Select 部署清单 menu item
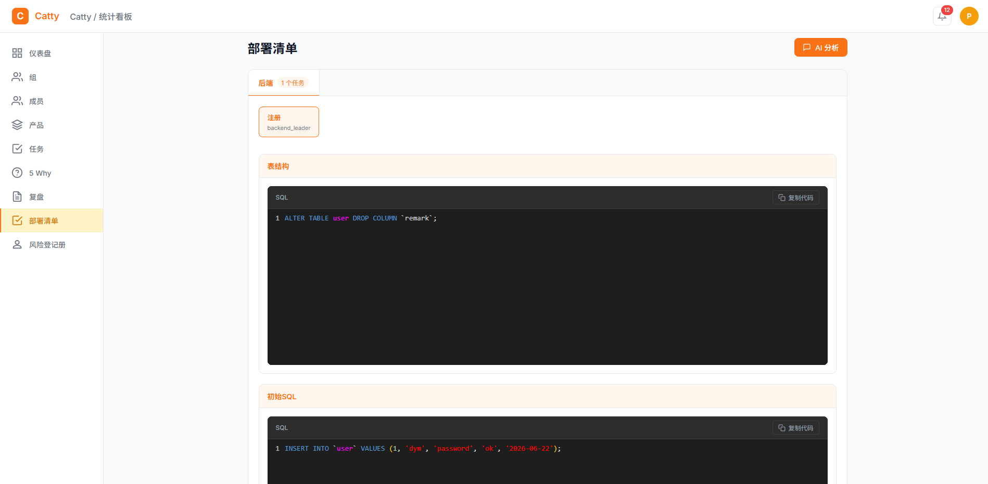This screenshot has width=988, height=484. tap(52, 220)
